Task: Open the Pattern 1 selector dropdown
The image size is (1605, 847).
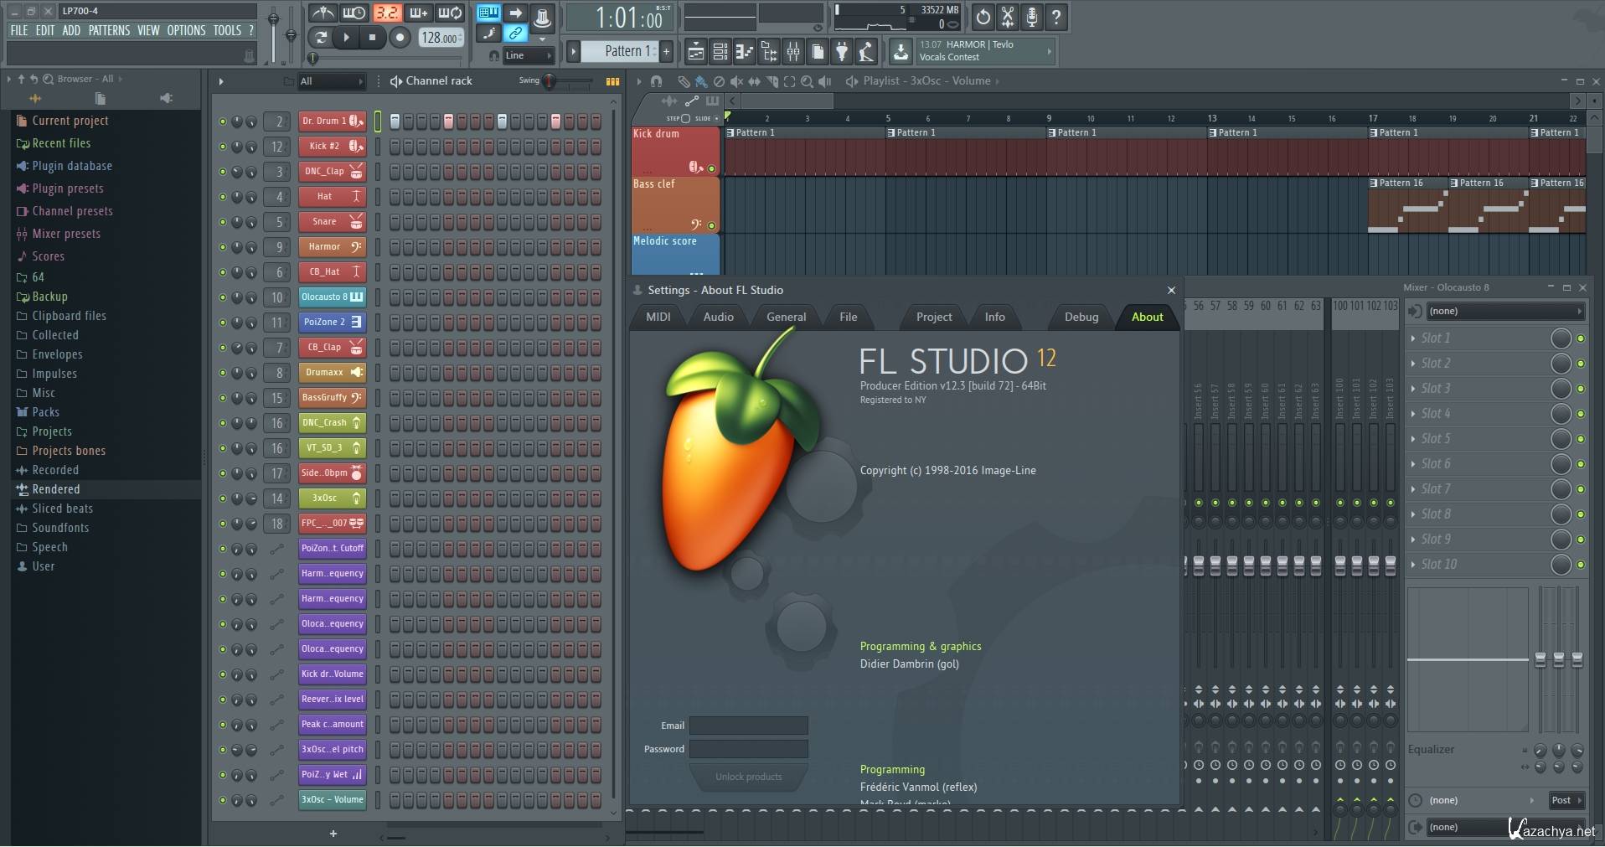Action: point(623,51)
